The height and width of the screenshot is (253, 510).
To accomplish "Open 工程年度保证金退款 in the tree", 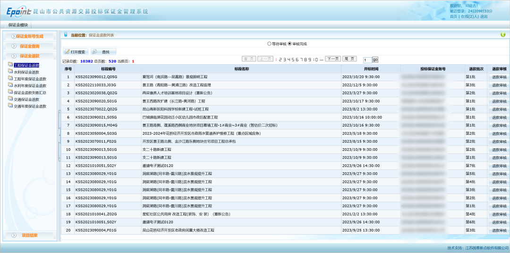I will pyautogui.click(x=30, y=79).
